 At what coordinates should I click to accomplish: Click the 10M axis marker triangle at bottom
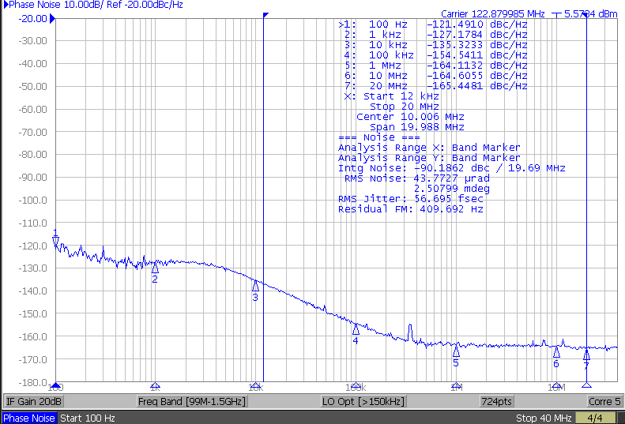point(556,385)
